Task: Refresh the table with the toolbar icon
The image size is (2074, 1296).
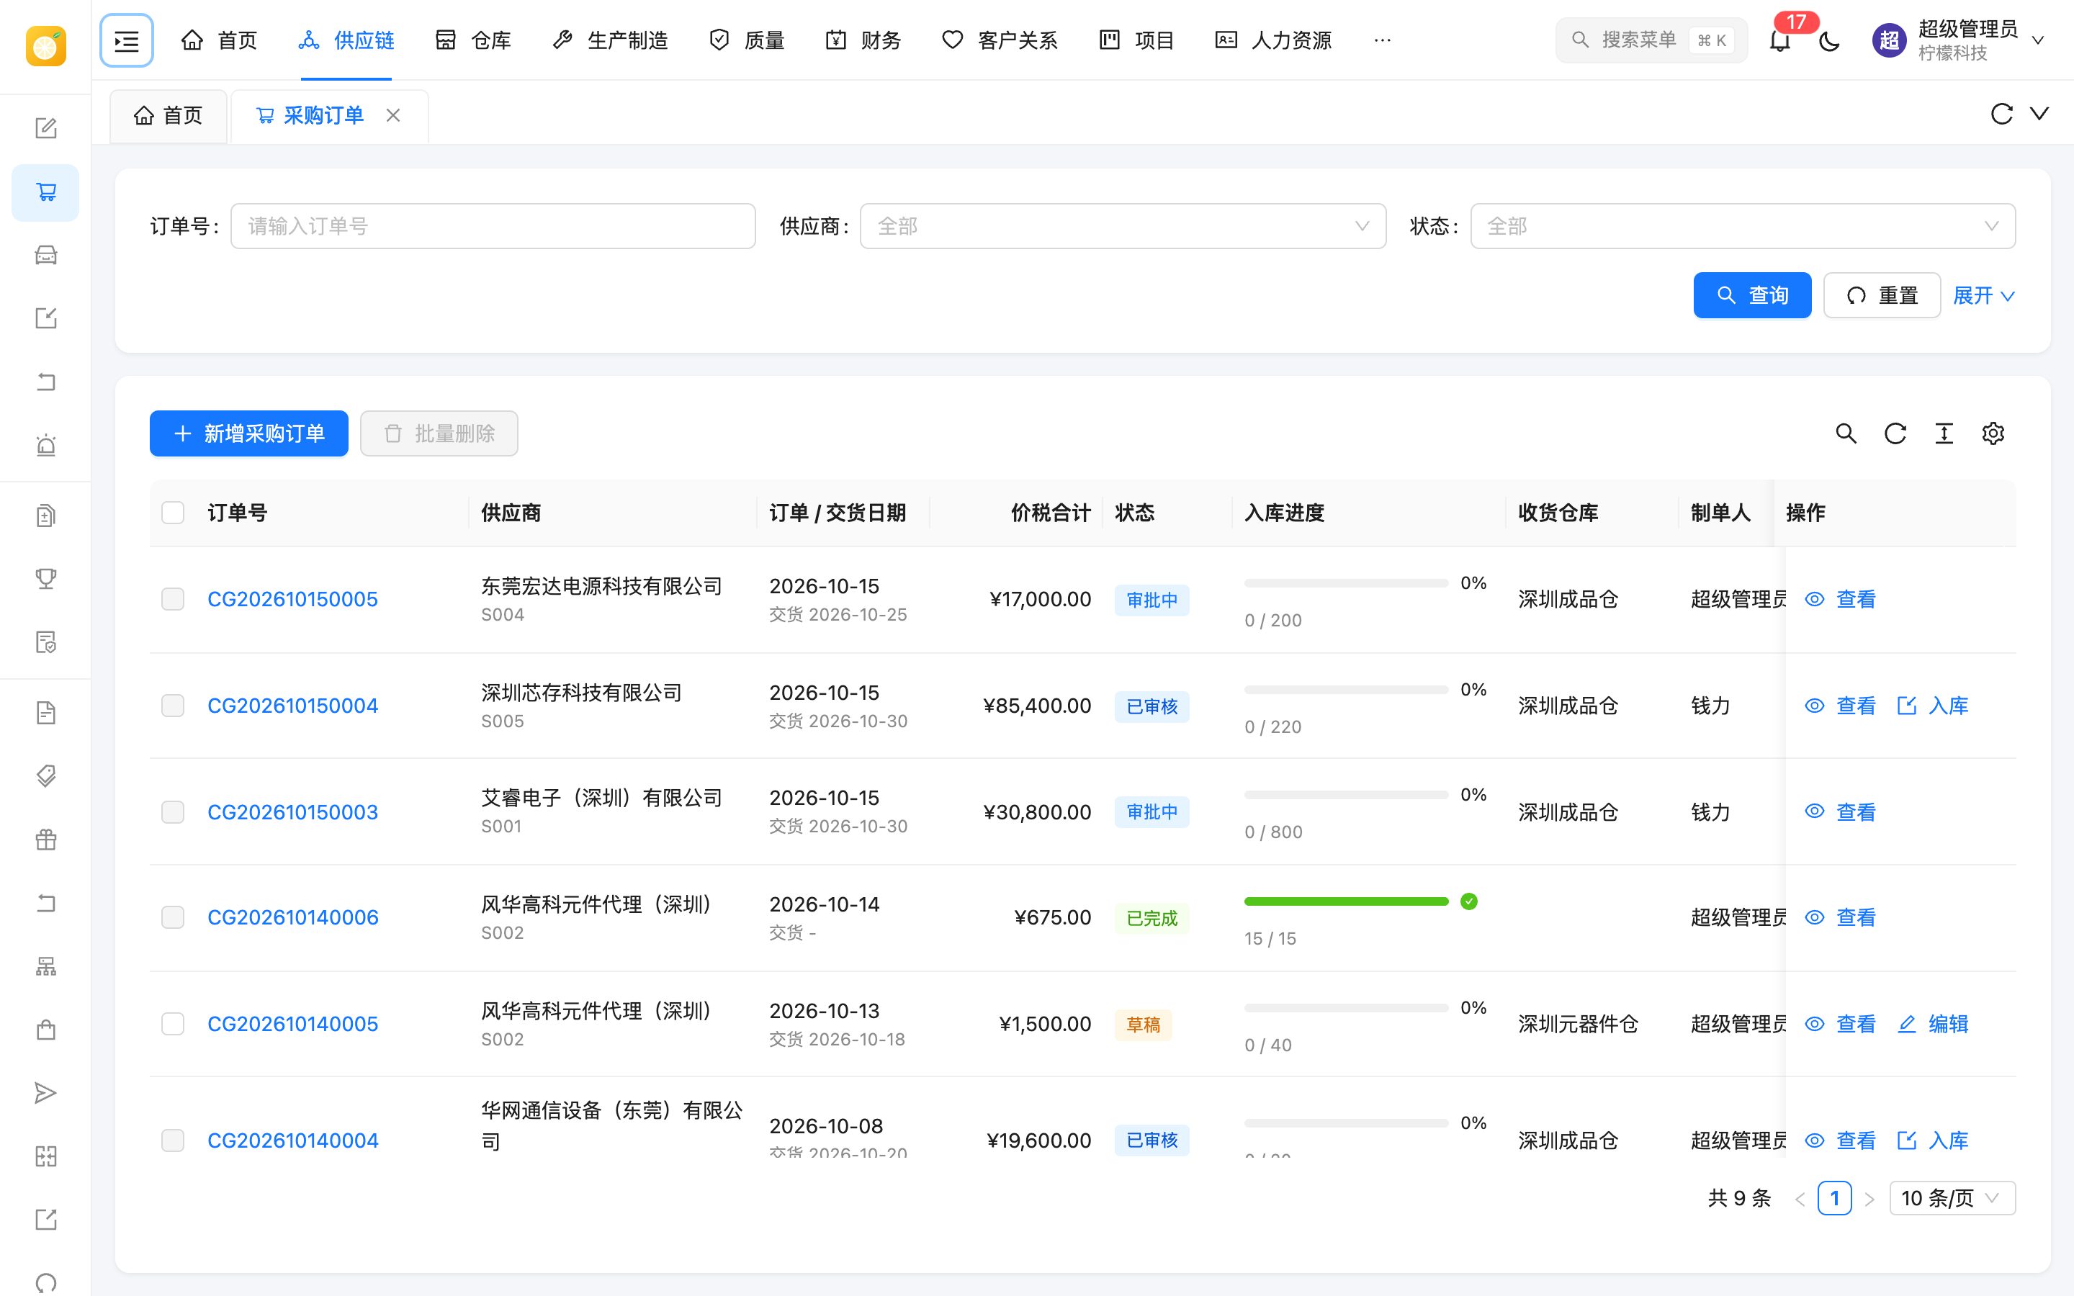Action: pyautogui.click(x=1895, y=433)
